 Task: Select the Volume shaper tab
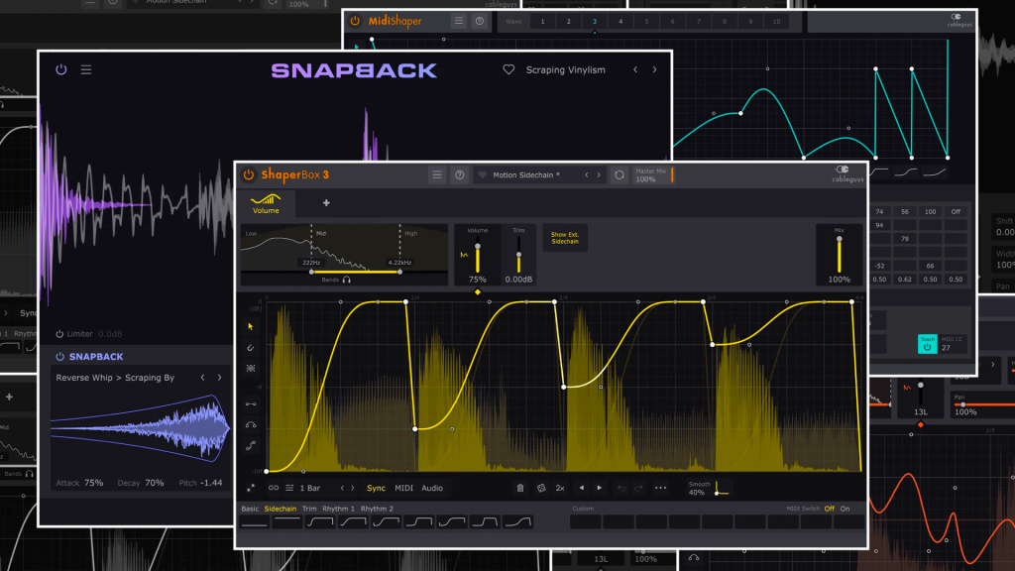pos(266,203)
